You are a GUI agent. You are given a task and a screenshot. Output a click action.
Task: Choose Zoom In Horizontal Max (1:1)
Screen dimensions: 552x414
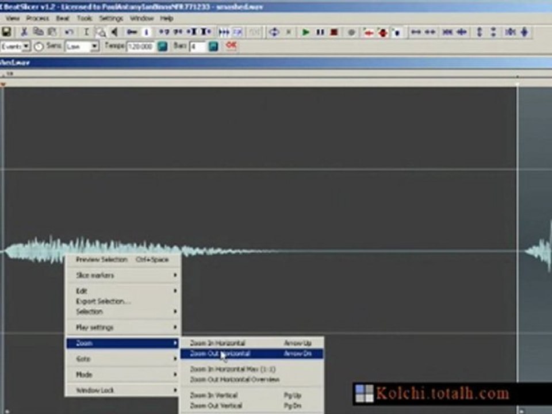click(252, 369)
